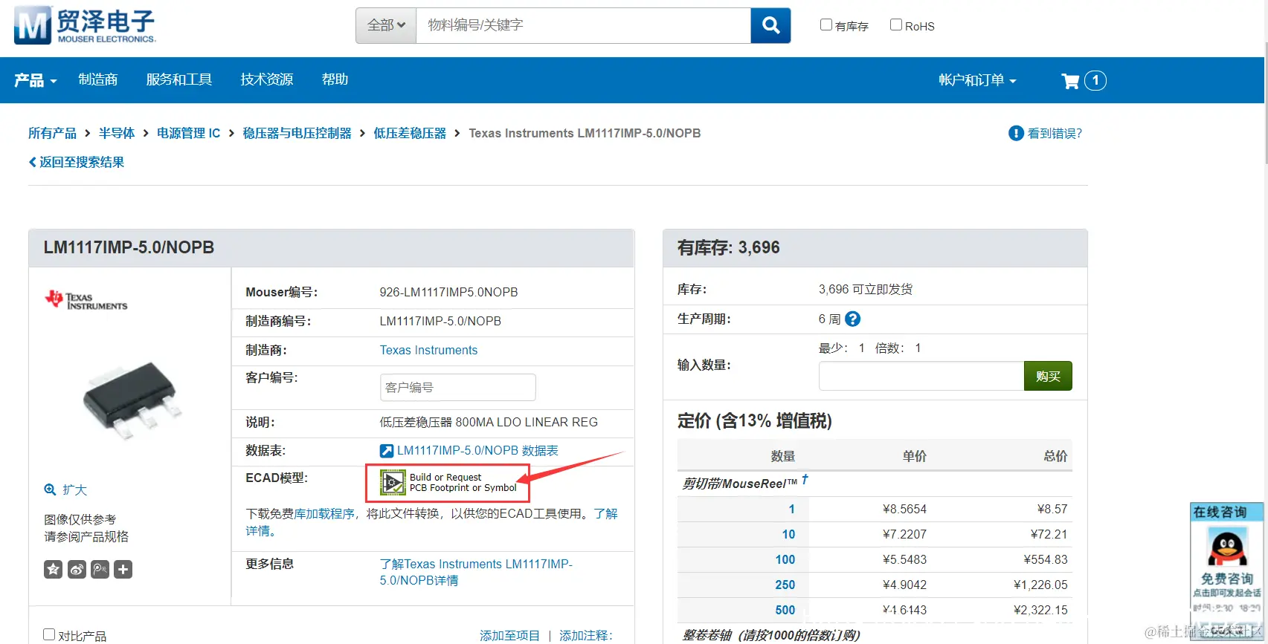
Task: Click the Weibo share icon
Action: [x=77, y=570]
